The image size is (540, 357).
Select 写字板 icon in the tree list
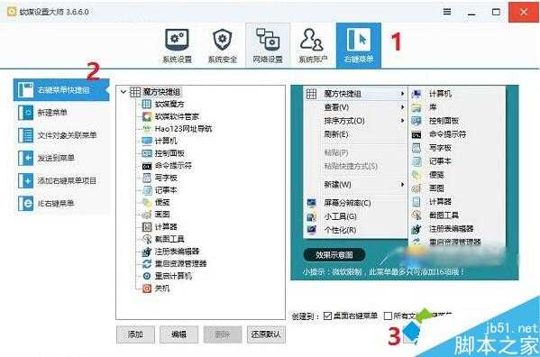click(x=147, y=178)
